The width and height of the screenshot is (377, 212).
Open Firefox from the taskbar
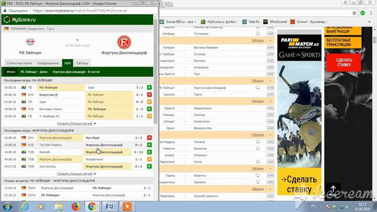tap(76, 207)
